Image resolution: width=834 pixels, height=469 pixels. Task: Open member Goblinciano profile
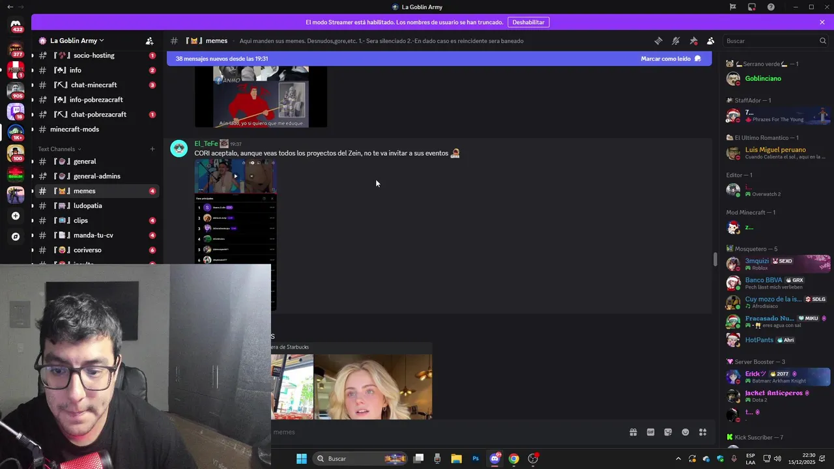click(x=778, y=79)
